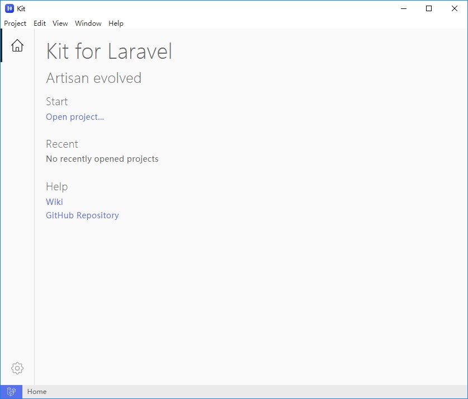Viewport: 468px width, 399px height.
Task: Go to the Home sidebar icon
Action: (17, 45)
